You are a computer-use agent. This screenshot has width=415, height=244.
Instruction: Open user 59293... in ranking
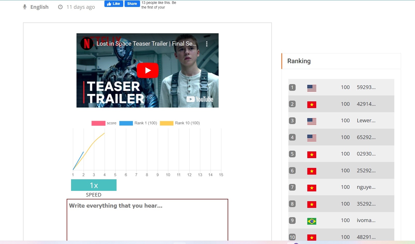click(366, 87)
